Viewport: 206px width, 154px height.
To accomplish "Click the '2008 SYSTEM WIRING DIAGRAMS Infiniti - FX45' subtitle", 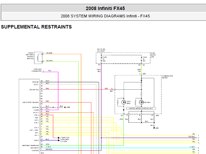I will coord(105,16).
